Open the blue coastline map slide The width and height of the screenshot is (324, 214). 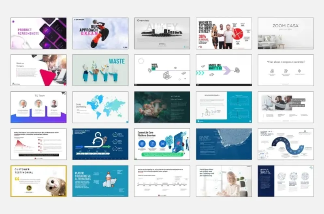point(224,144)
